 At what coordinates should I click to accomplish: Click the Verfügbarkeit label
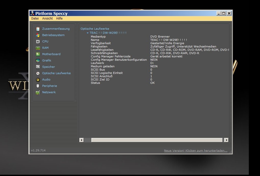coord(101,43)
